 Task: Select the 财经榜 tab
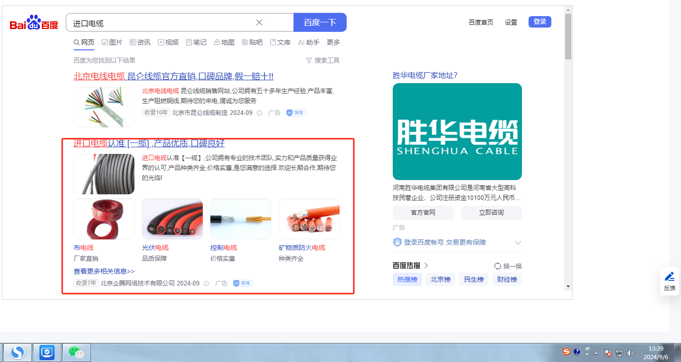coord(507,279)
